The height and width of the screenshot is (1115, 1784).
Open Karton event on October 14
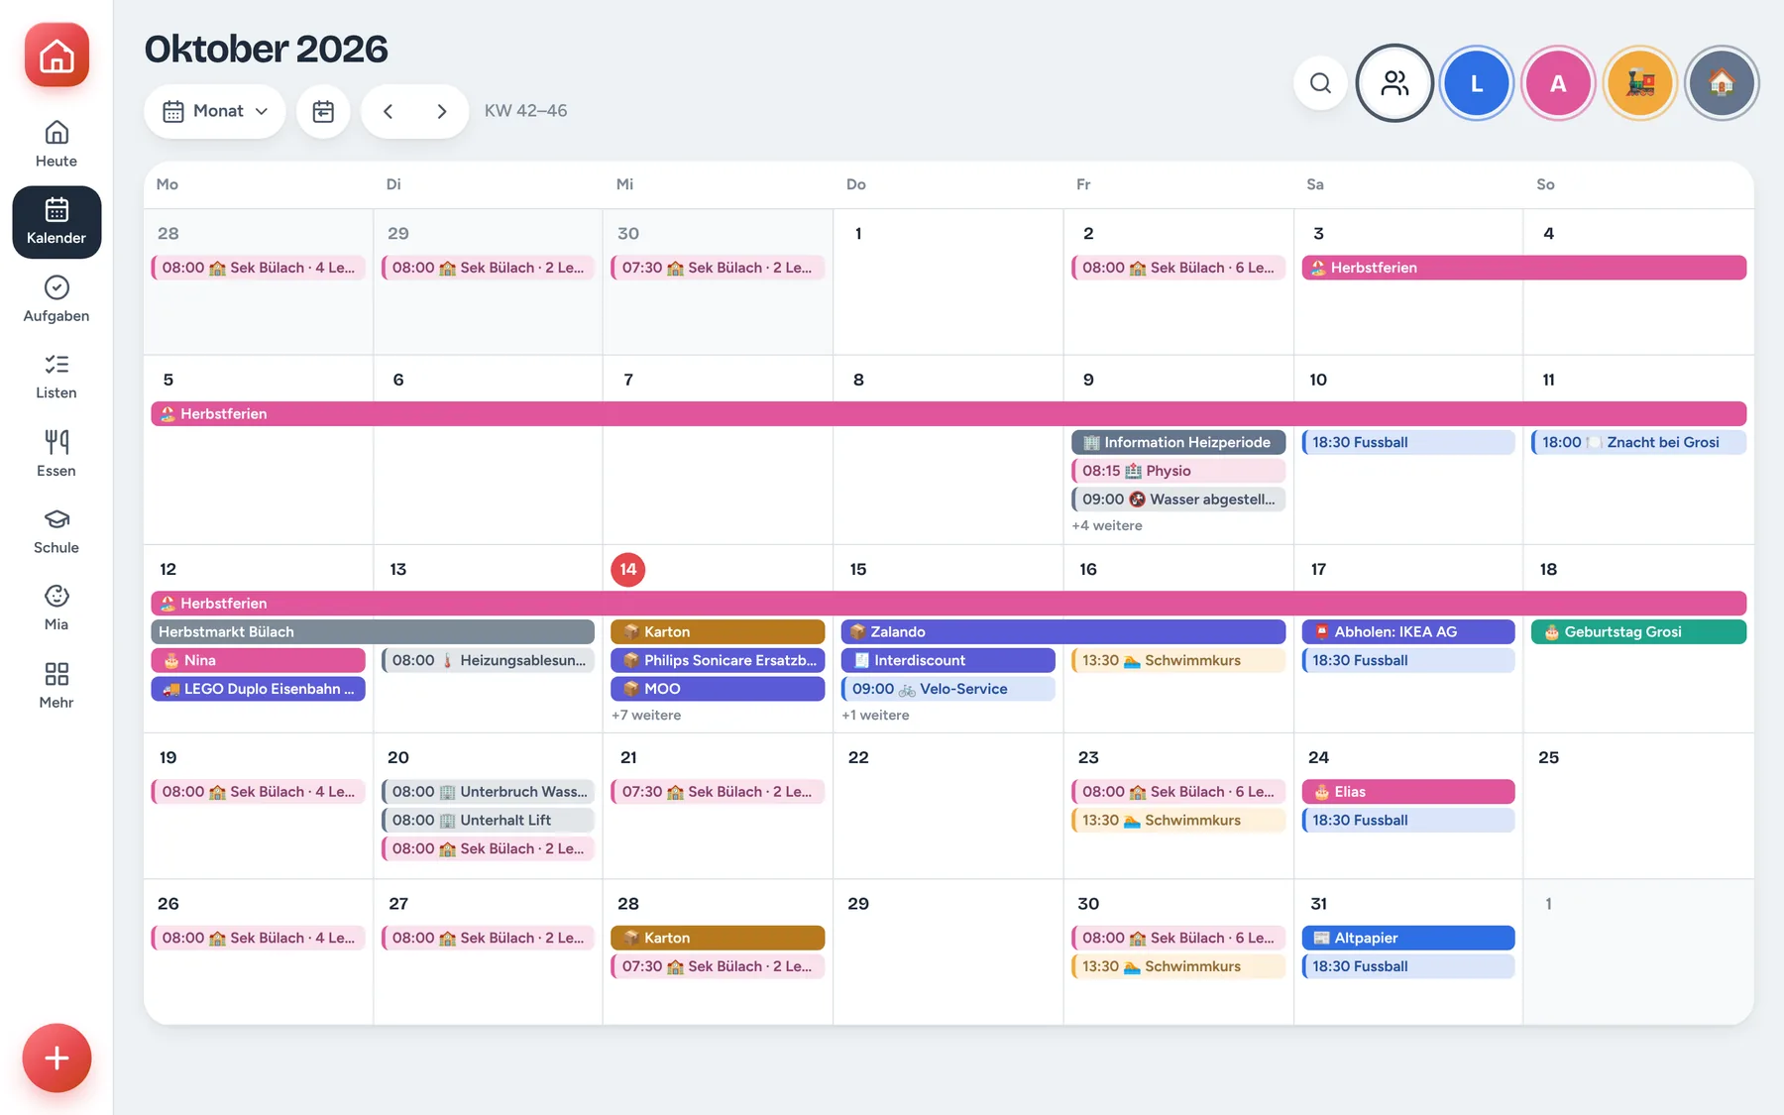[718, 631]
